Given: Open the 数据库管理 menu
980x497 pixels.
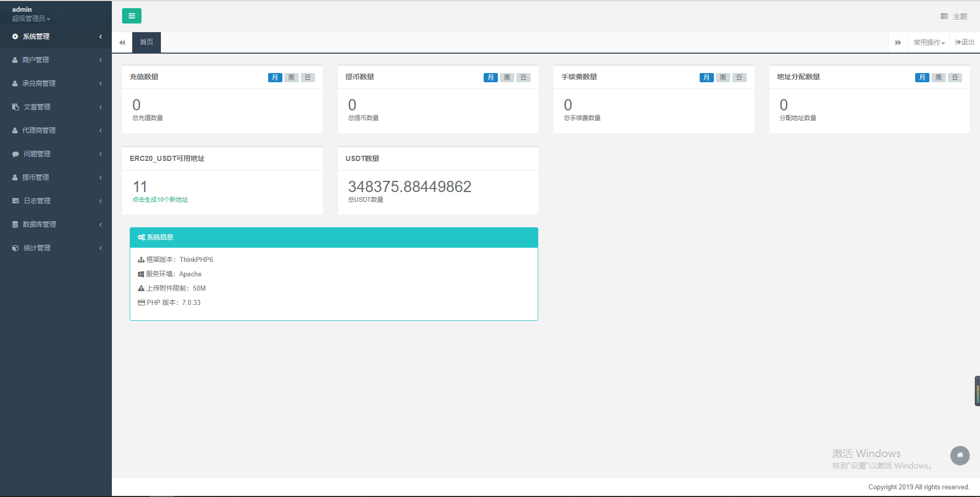Looking at the screenshot, I should click(x=56, y=225).
